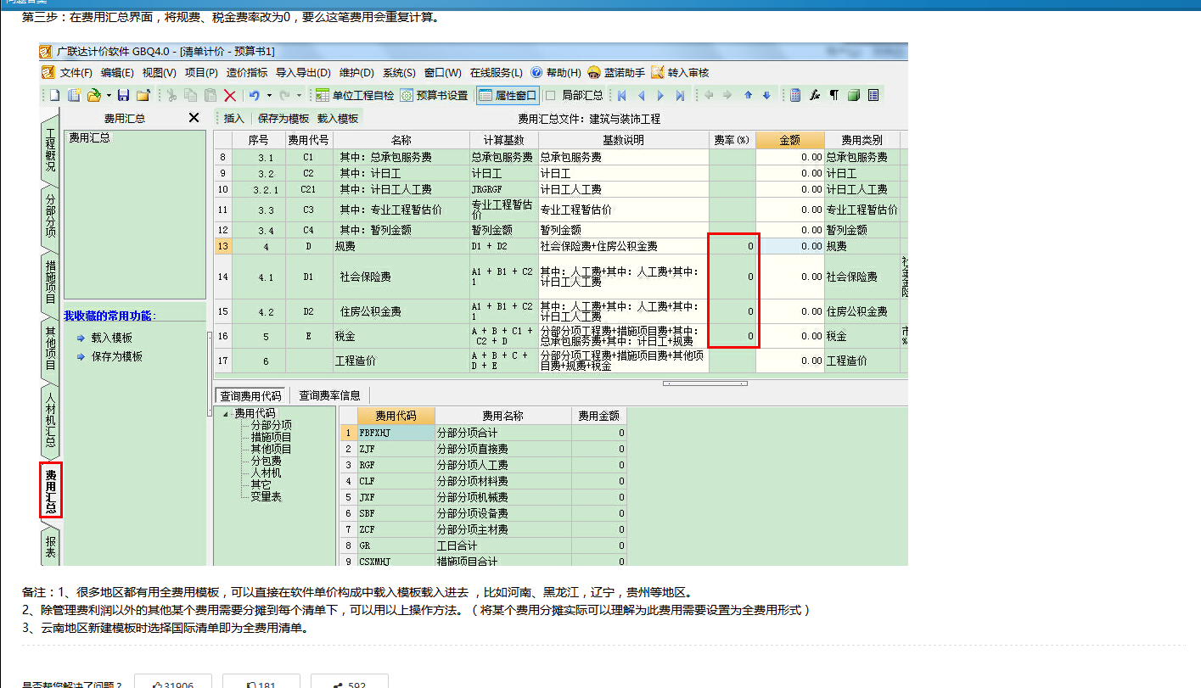Click the scissors cut icon
The width and height of the screenshot is (1201, 688).
pos(171,95)
